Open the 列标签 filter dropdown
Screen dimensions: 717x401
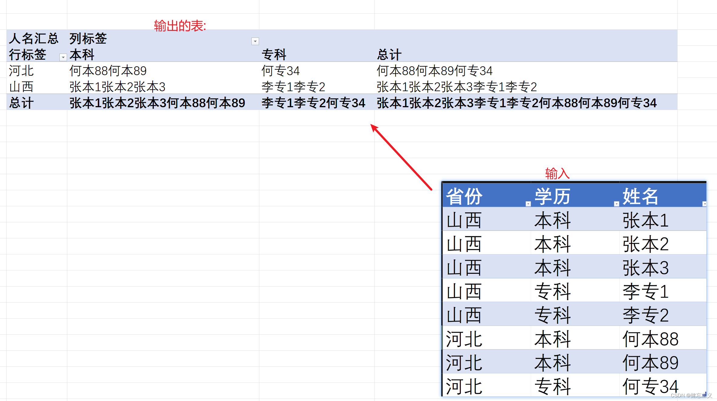255,41
